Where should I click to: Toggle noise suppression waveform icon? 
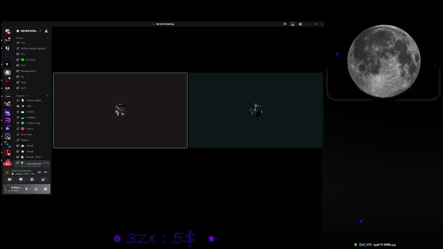[39, 172]
